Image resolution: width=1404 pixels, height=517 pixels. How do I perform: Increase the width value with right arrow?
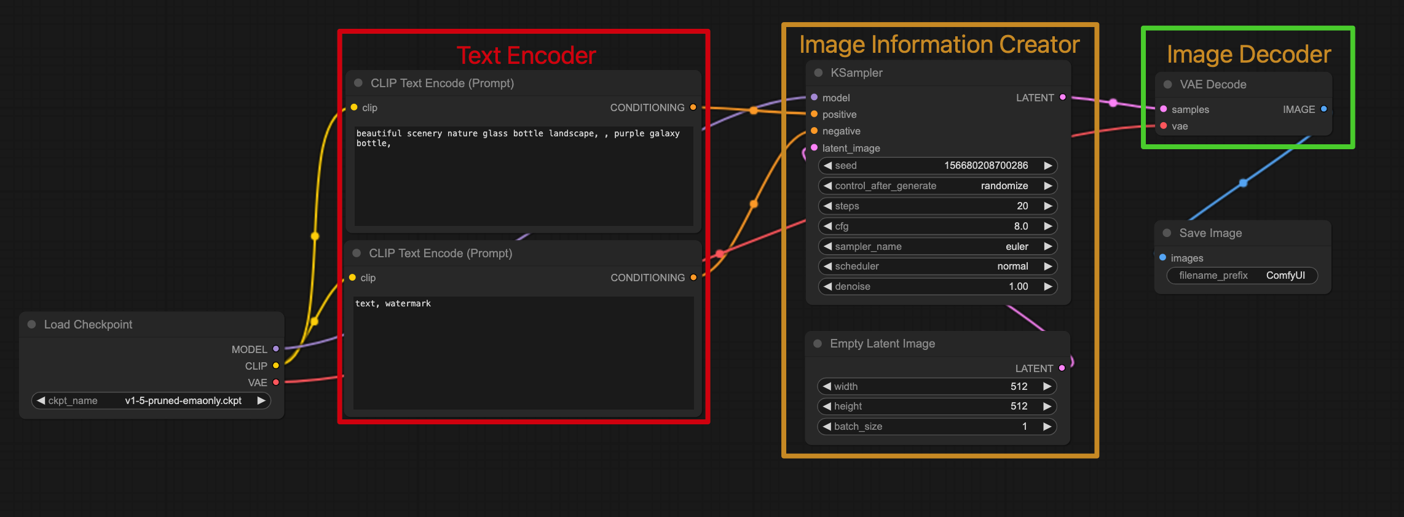click(1047, 386)
